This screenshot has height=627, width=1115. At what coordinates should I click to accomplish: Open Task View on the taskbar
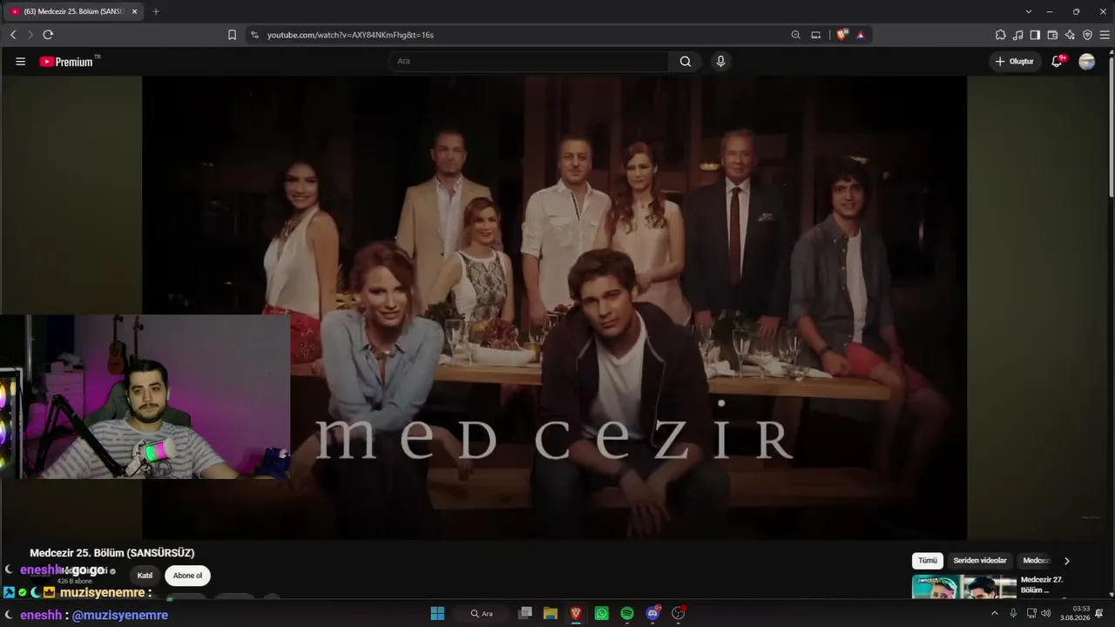point(524,613)
